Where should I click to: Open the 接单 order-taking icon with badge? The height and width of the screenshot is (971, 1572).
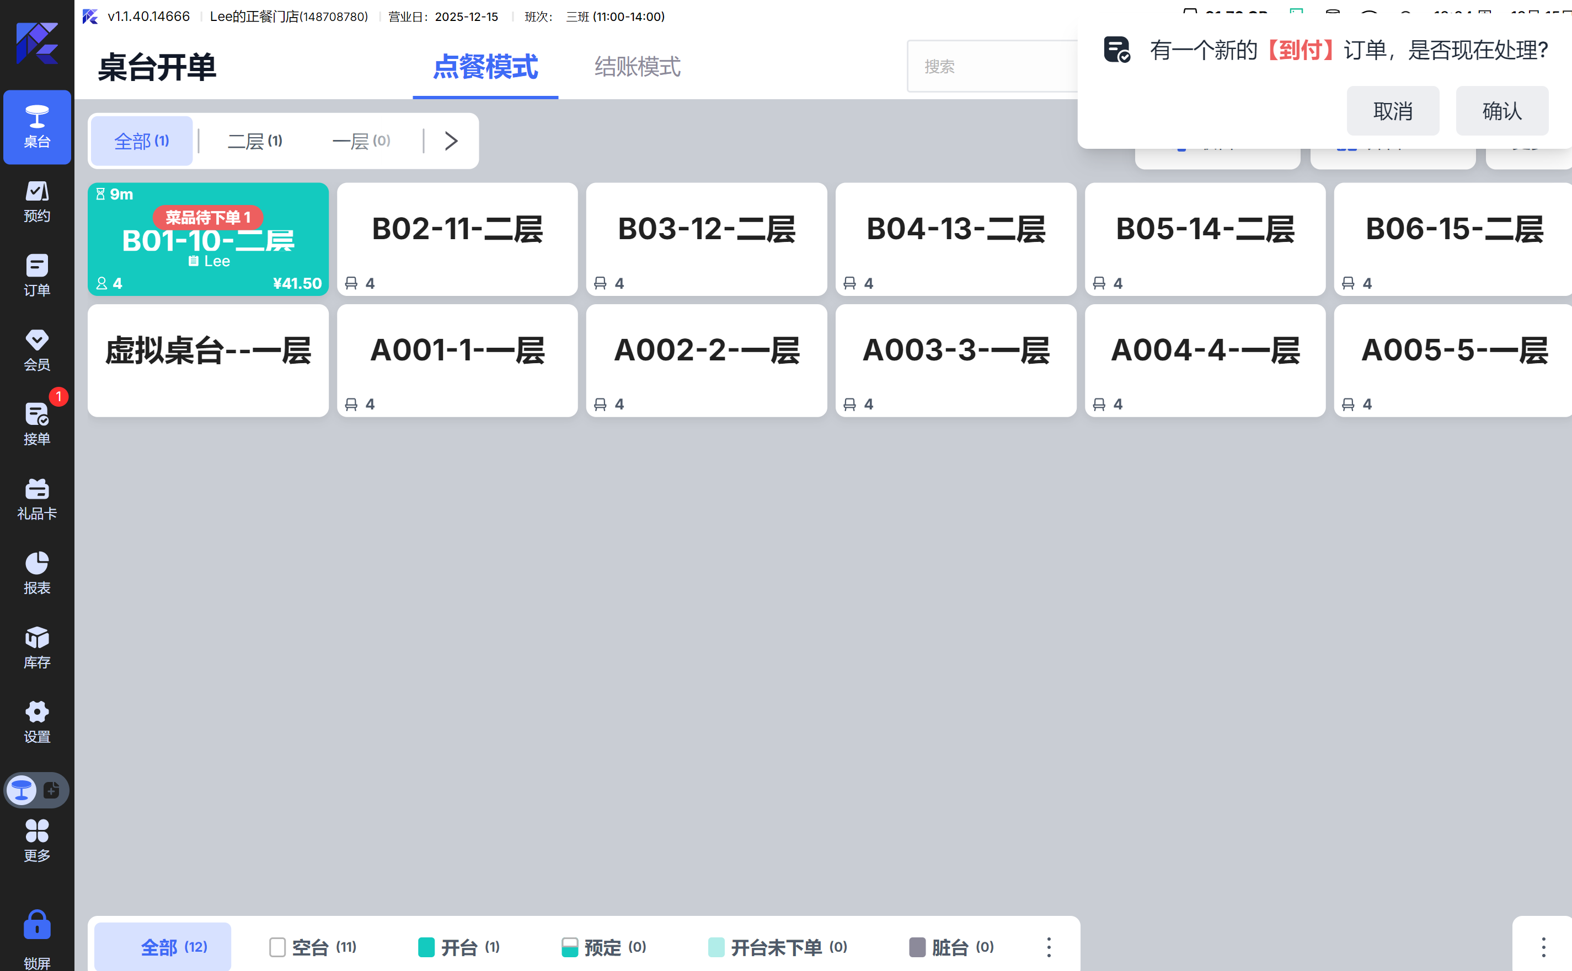(x=36, y=424)
